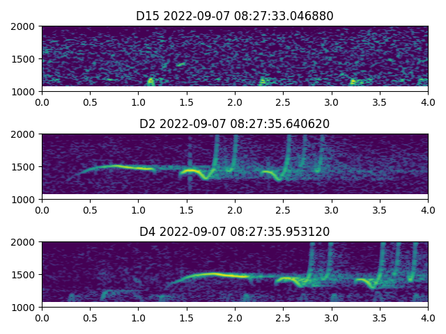Click the 0.0 x-axis tick under D4 plot

pyautogui.click(x=42, y=317)
